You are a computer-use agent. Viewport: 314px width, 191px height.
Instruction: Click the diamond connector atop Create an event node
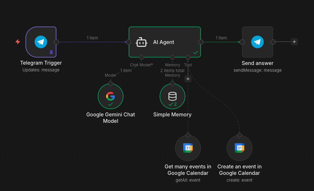[x=240, y=135]
